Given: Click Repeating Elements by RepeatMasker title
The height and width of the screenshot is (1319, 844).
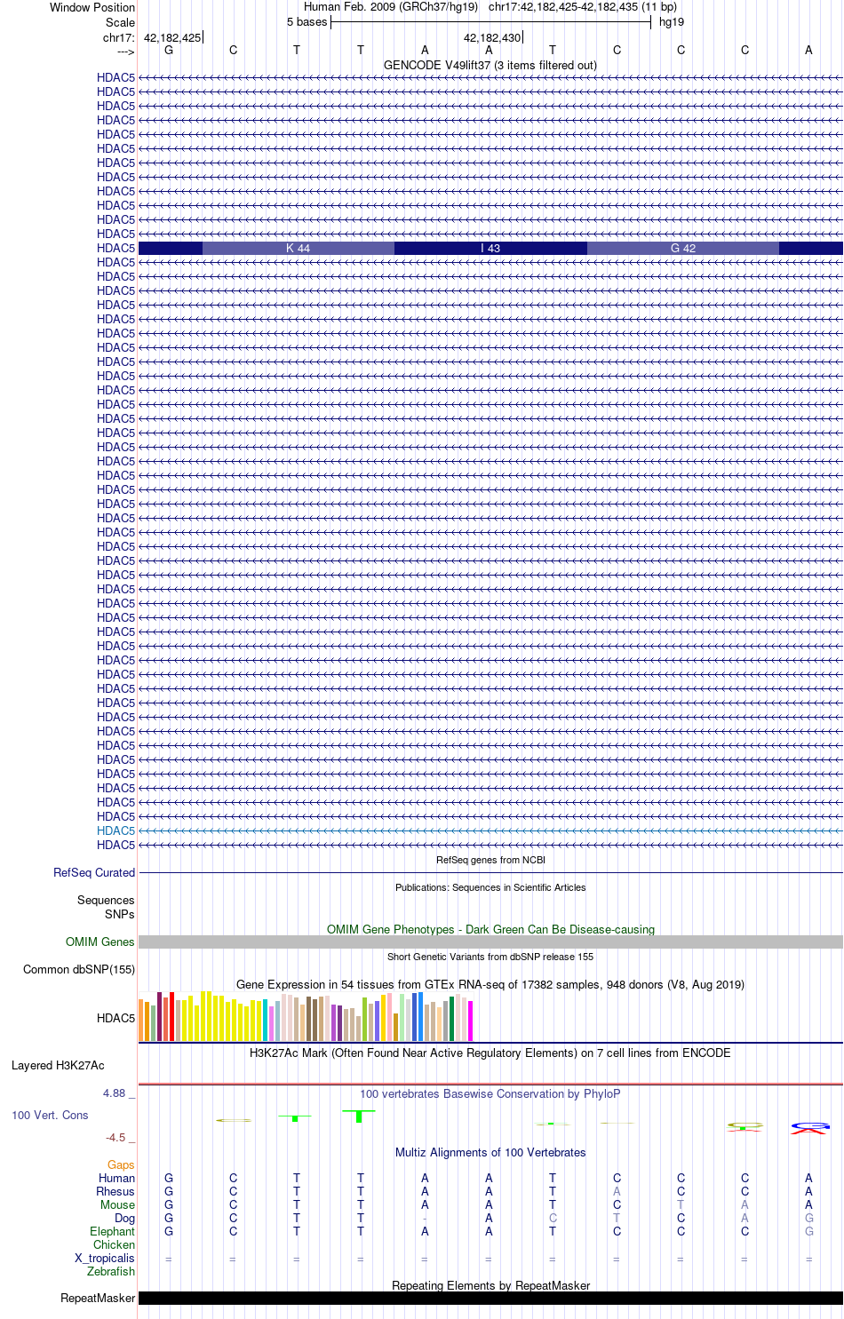Looking at the screenshot, I should pyautogui.click(x=490, y=1286).
